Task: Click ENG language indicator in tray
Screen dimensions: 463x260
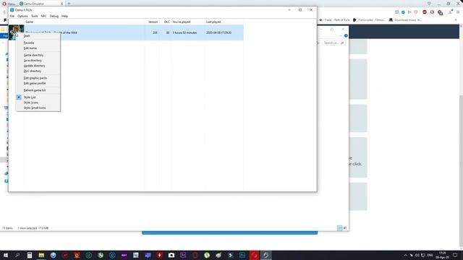Action: click(430, 255)
